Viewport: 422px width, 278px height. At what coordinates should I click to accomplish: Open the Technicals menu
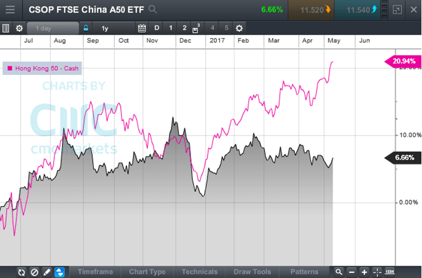pos(199,272)
